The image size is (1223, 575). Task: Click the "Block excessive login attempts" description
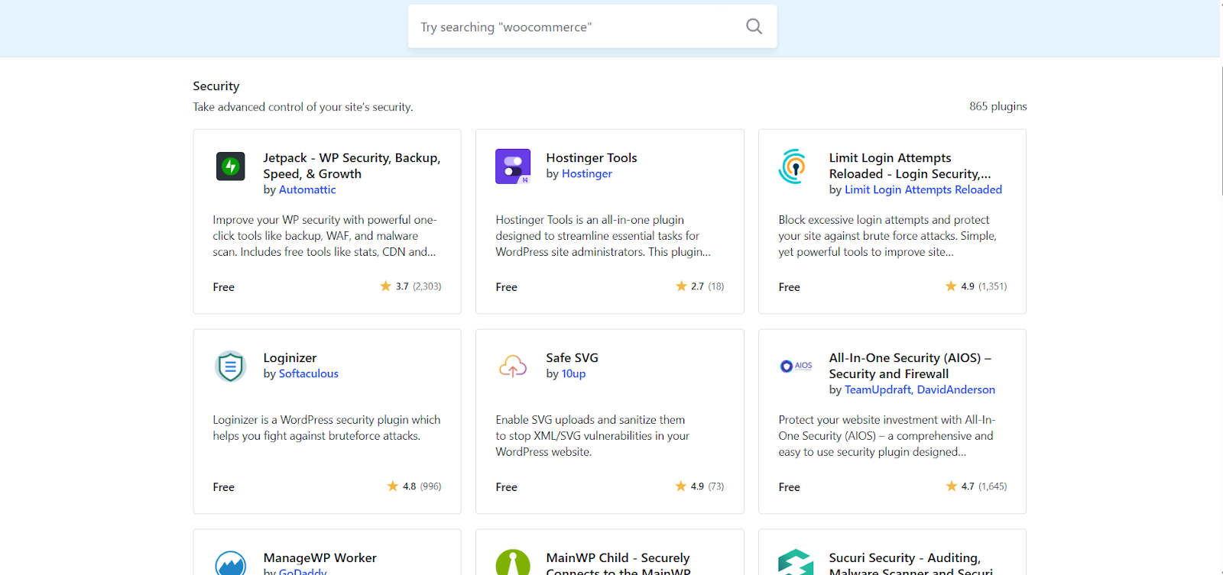pos(887,236)
